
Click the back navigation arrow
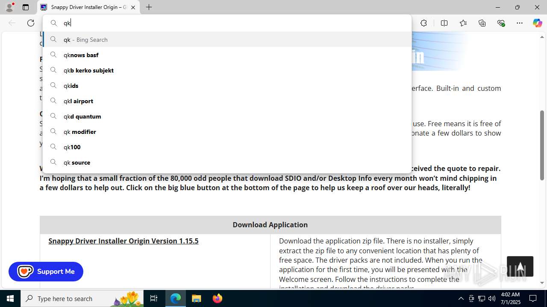point(12,23)
